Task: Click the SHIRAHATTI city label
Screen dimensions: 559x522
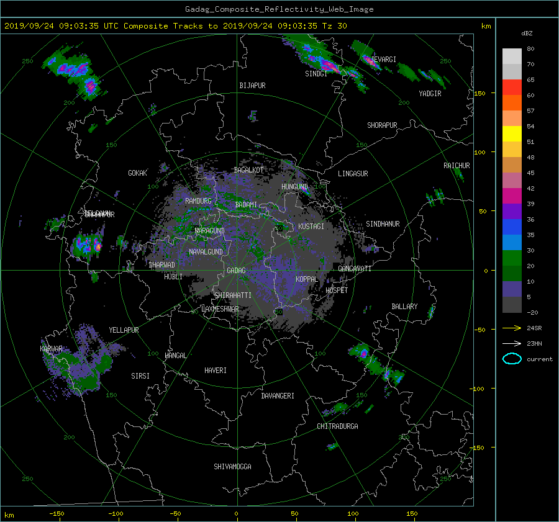Action: coord(233,295)
